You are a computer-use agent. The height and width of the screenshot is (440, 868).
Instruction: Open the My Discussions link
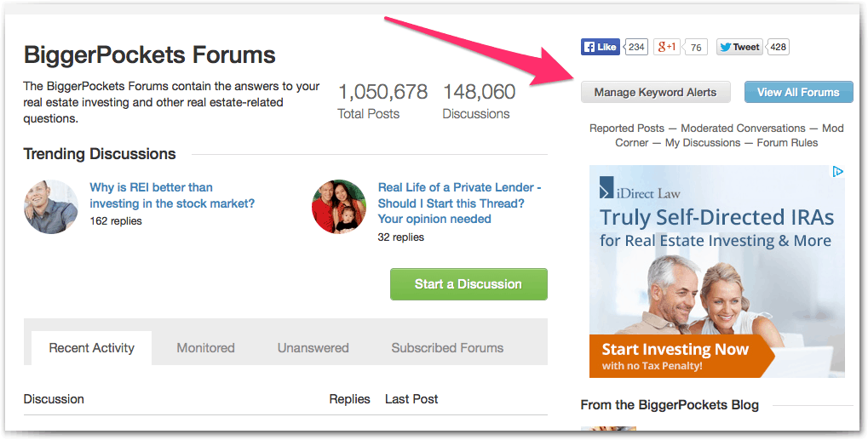point(703,143)
